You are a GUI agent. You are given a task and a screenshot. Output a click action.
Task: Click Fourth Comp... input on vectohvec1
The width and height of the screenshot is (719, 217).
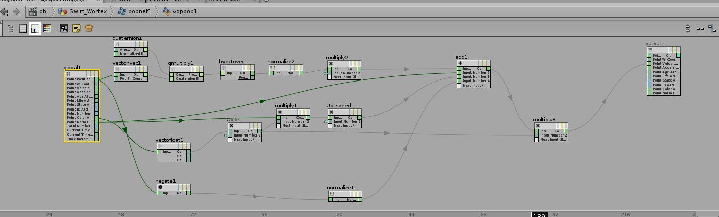(116, 78)
